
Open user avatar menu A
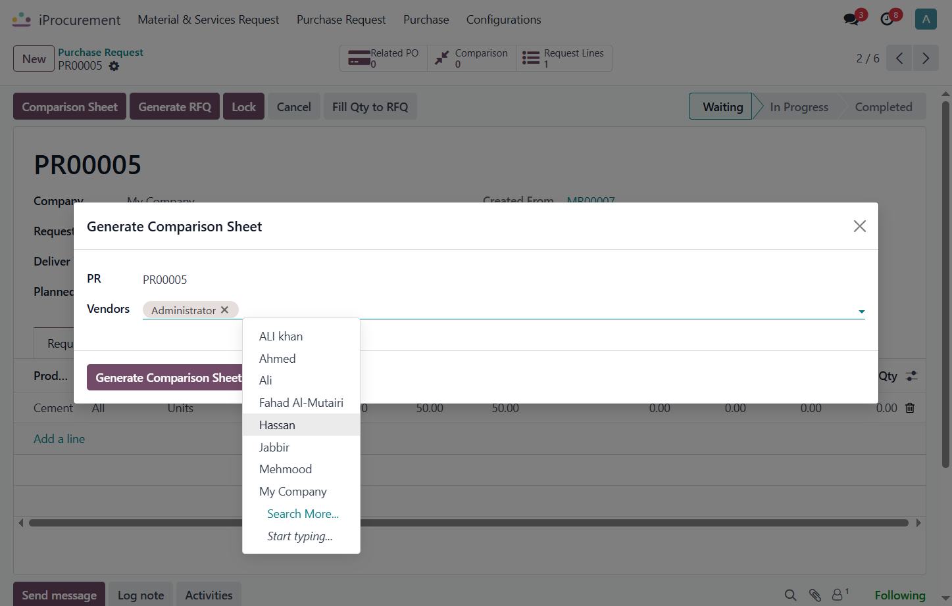(926, 19)
